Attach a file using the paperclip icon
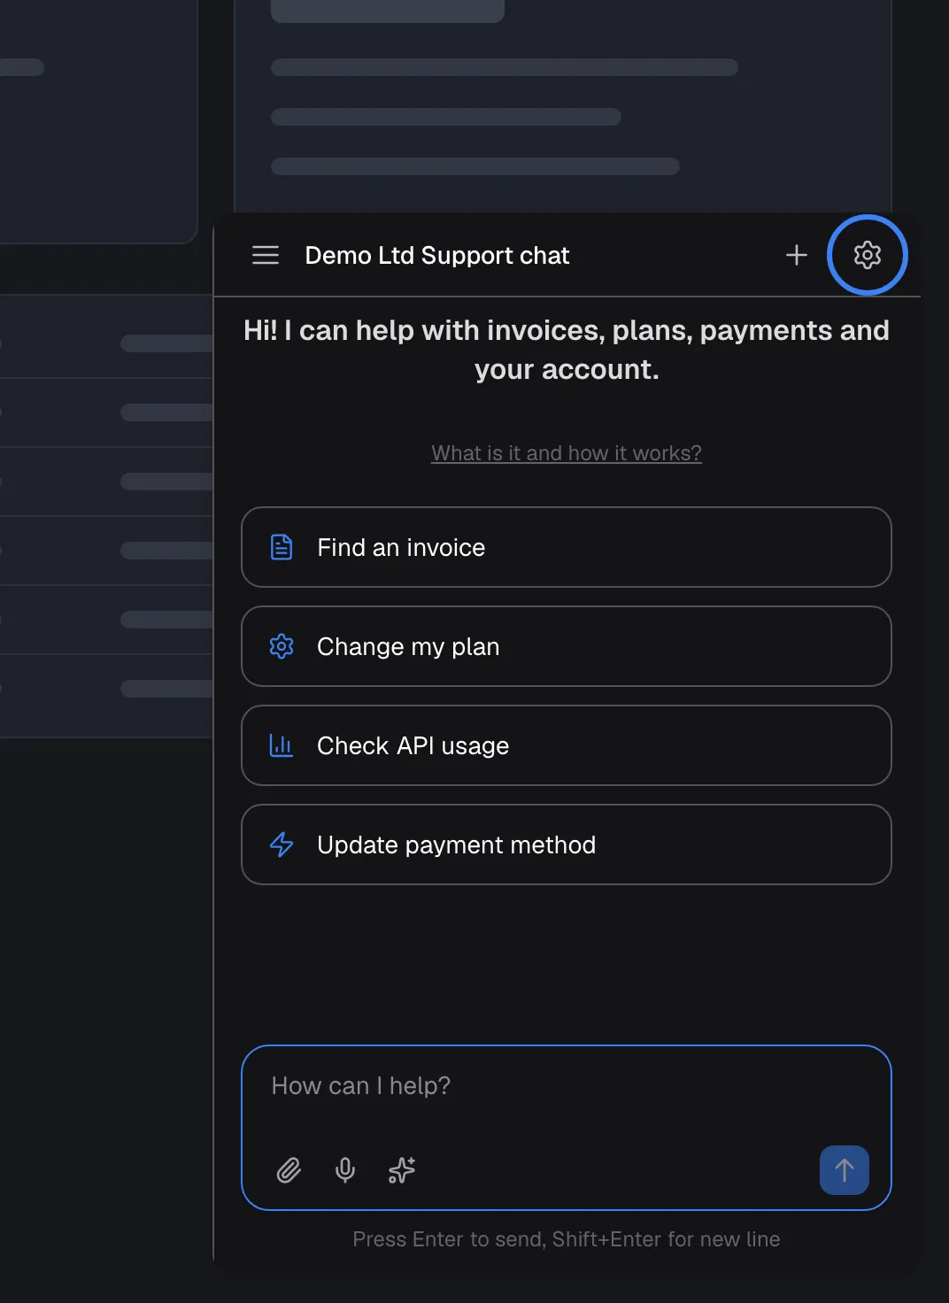The width and height of the screenshot is (949, 1303). [289, 1170]
